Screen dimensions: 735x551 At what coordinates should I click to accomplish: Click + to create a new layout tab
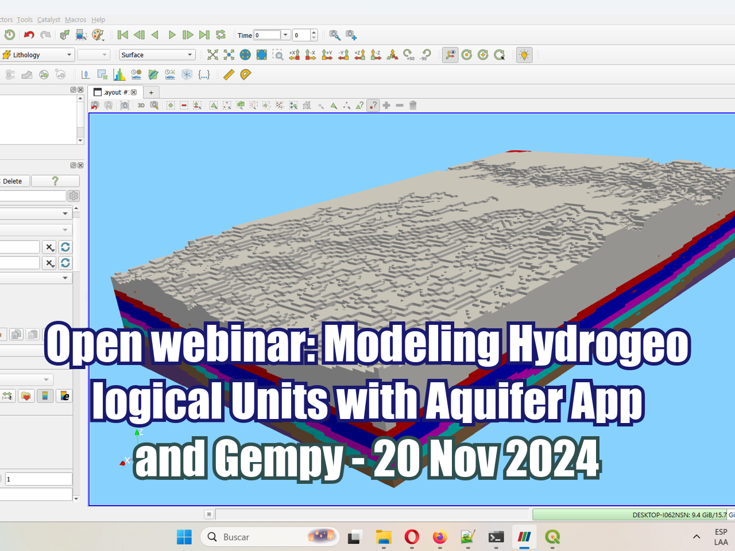[151, 92]
